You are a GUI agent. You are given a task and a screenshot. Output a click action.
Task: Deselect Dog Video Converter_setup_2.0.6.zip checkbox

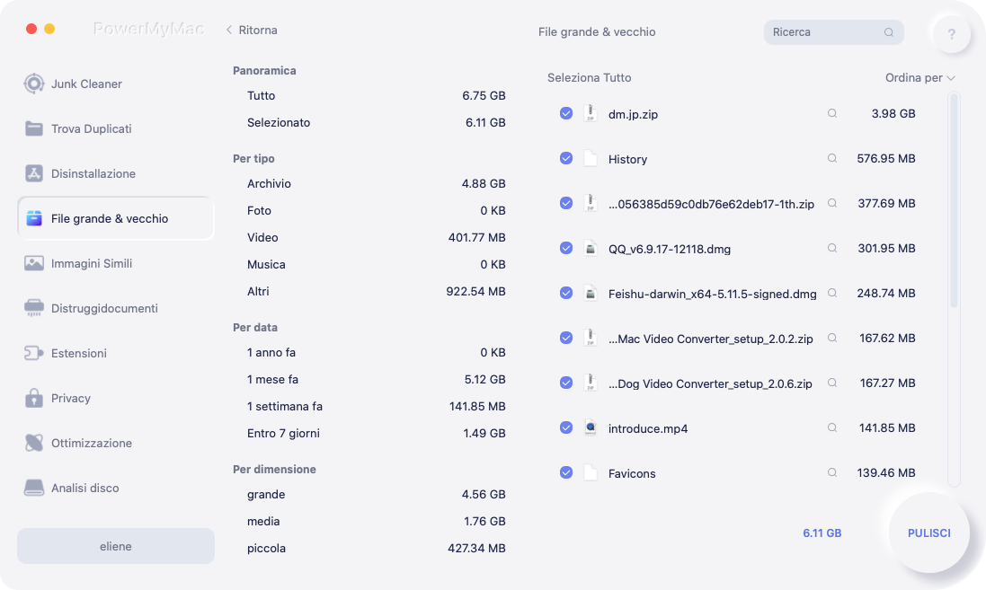[566, 383]
